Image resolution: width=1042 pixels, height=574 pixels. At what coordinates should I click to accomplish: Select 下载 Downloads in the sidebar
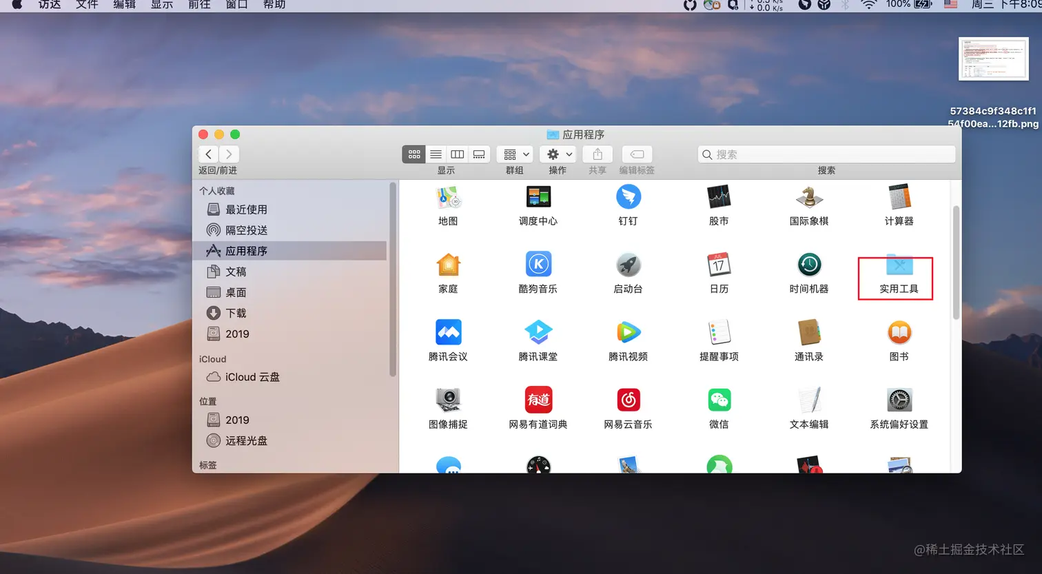point(289,313)
